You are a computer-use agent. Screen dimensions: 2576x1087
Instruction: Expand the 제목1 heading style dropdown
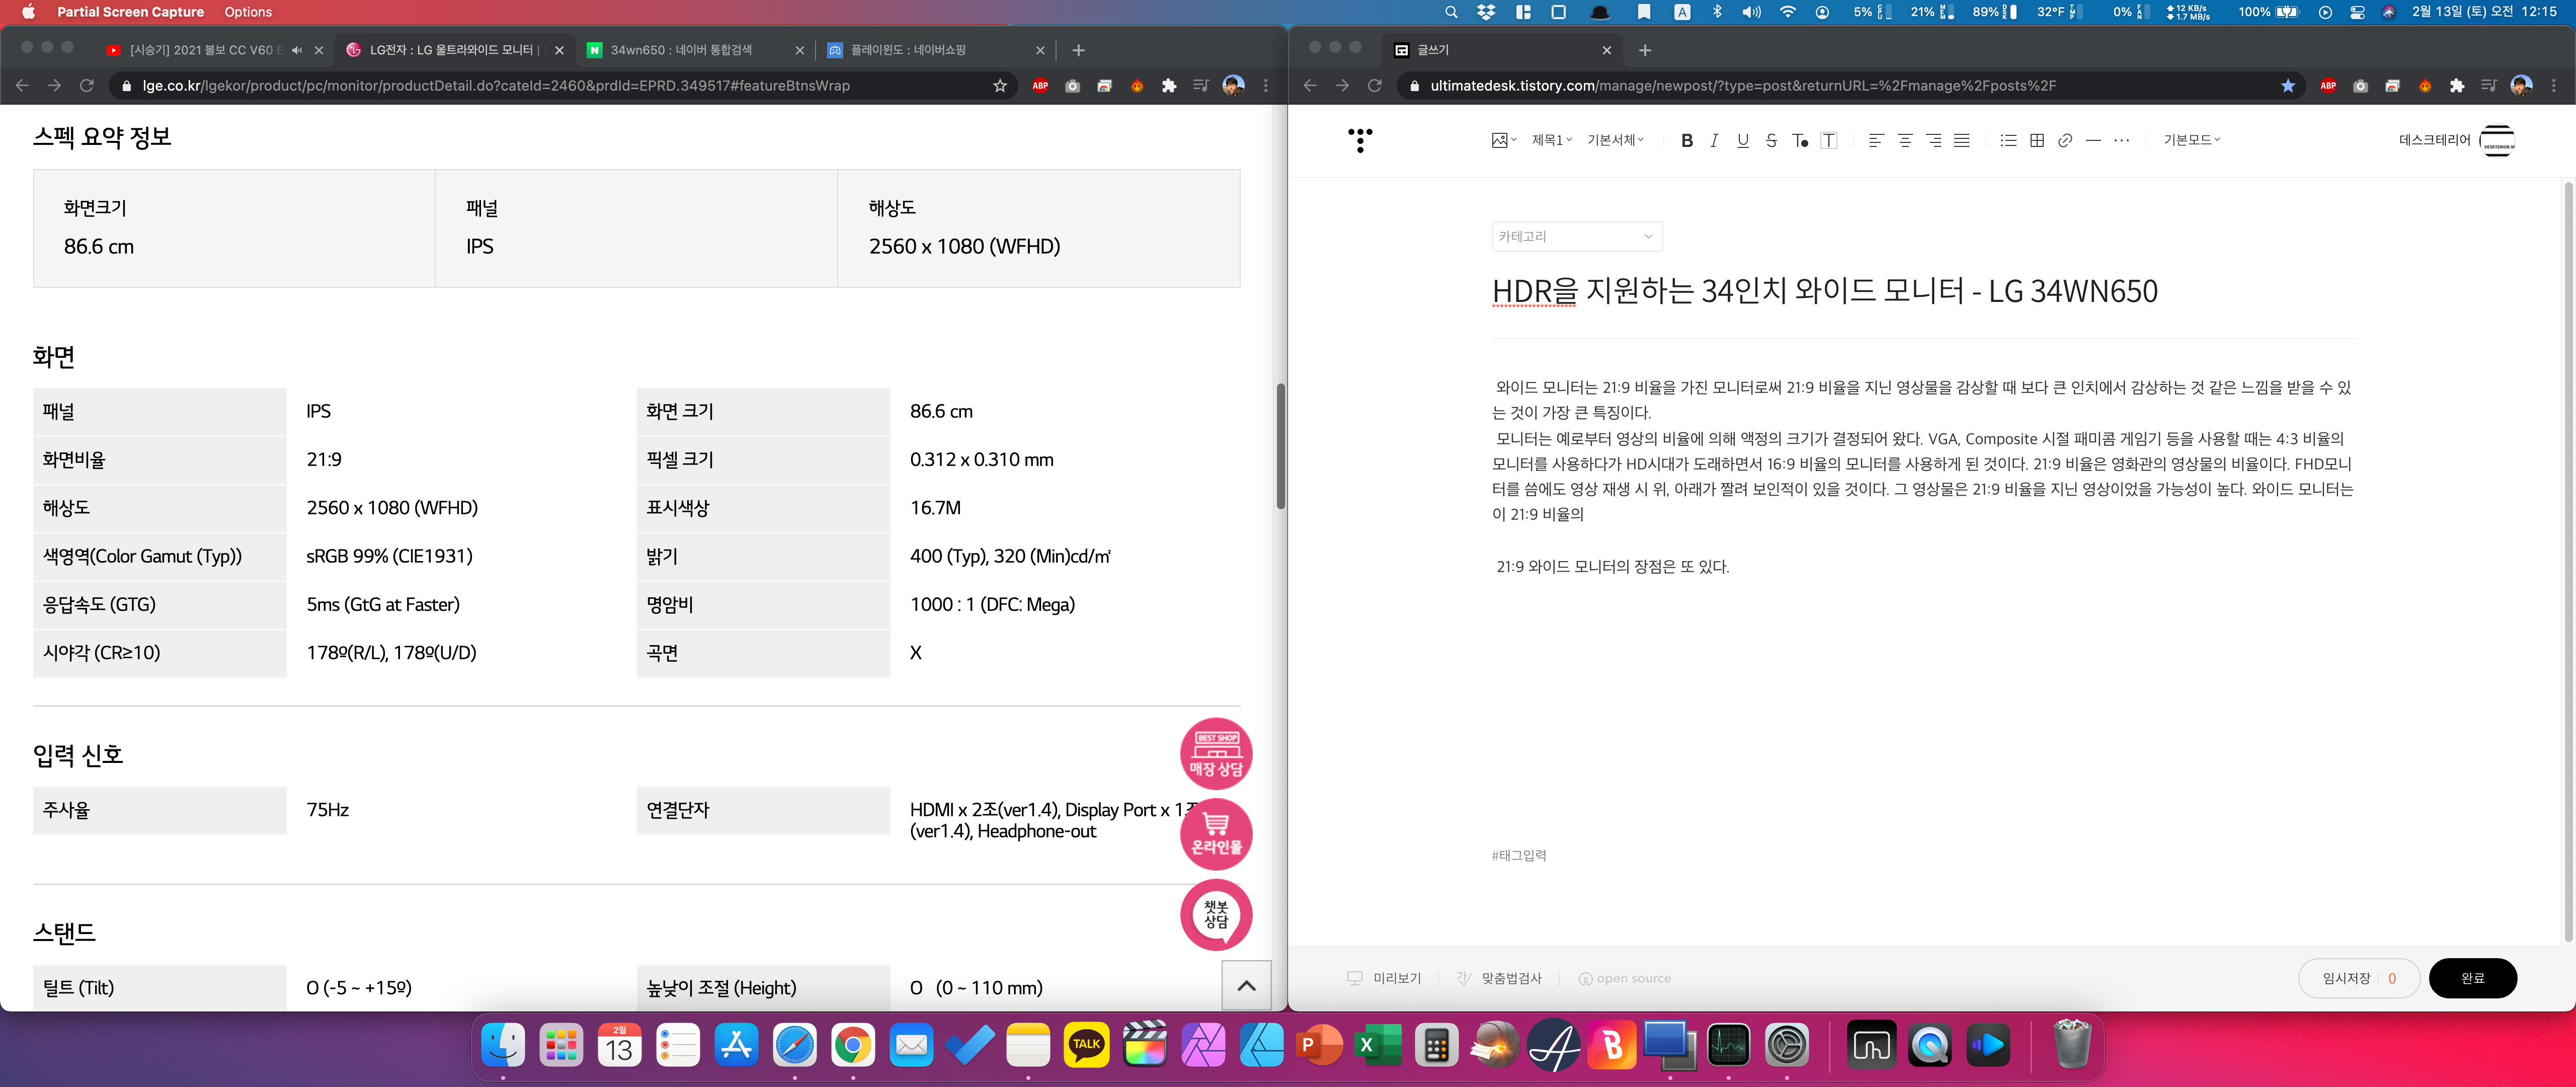pos(1551,141)
